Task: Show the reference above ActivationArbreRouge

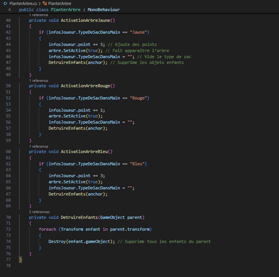Action: tap(38, 81)
